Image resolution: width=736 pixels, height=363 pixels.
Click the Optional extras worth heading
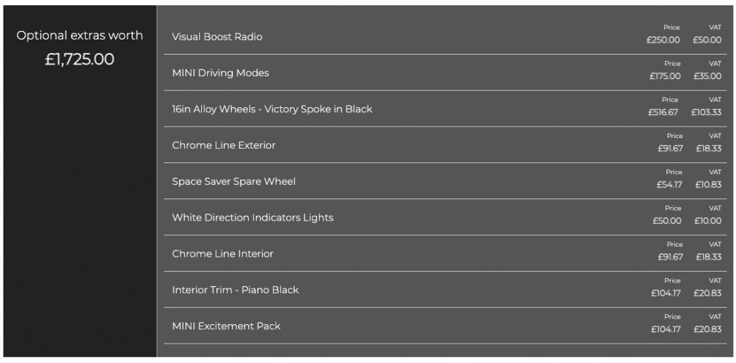pos(80,35)
